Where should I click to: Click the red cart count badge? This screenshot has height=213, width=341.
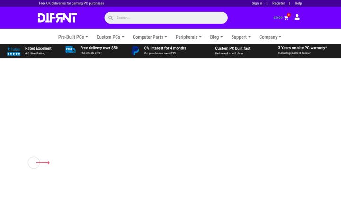click(x=289, y=15)
